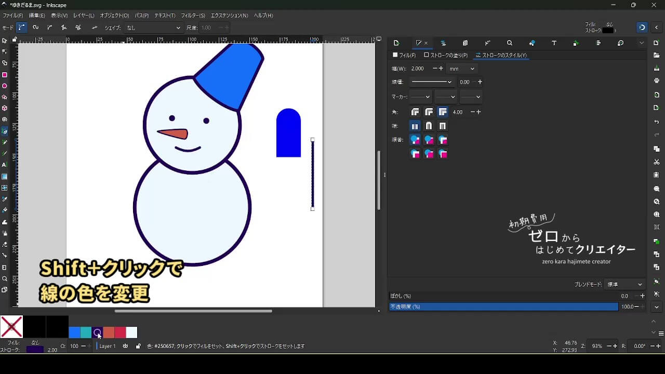The image size is (665, 374).
Task: Click the red swatch in palette
Action: point(120,332)
